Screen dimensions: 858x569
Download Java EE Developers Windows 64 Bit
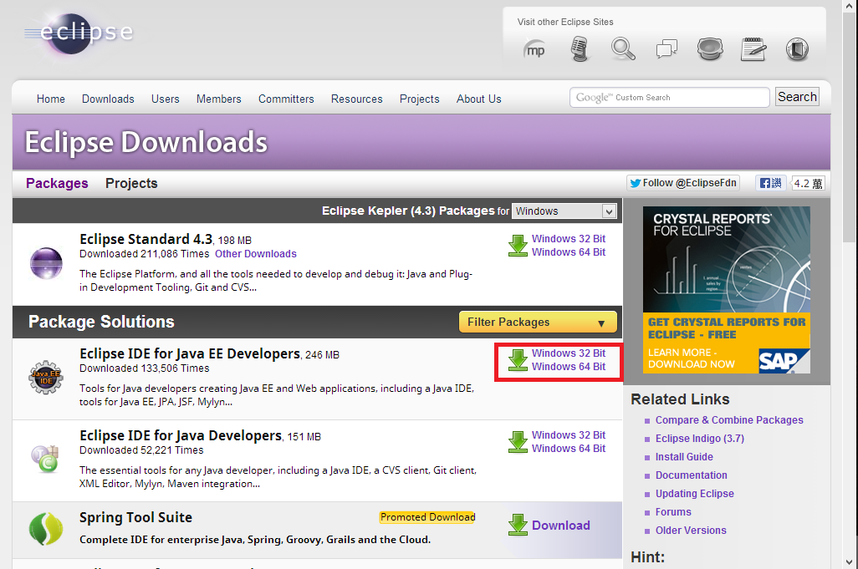click(x=569, y=367)
